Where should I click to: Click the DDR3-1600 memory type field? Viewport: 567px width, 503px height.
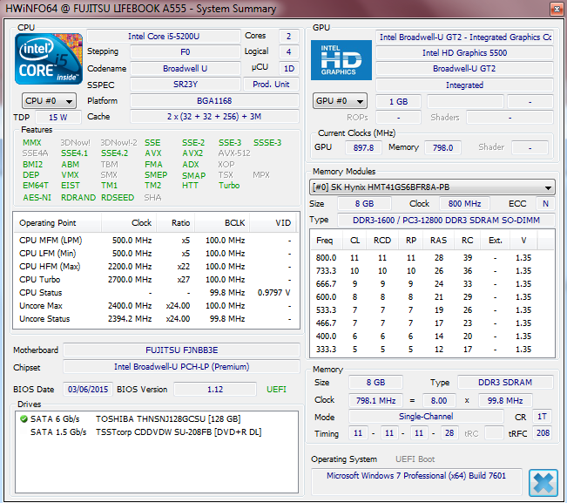pyautogui.click(x=446, y=221)
